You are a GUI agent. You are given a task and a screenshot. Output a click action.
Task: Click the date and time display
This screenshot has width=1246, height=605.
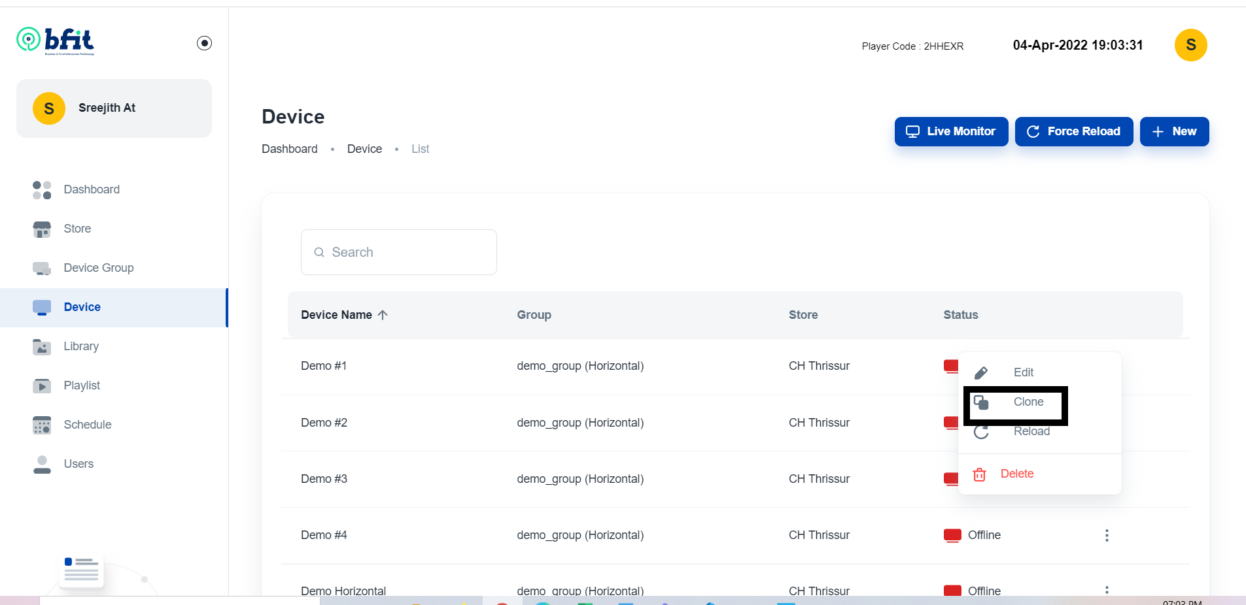(x=1078, y=45)
